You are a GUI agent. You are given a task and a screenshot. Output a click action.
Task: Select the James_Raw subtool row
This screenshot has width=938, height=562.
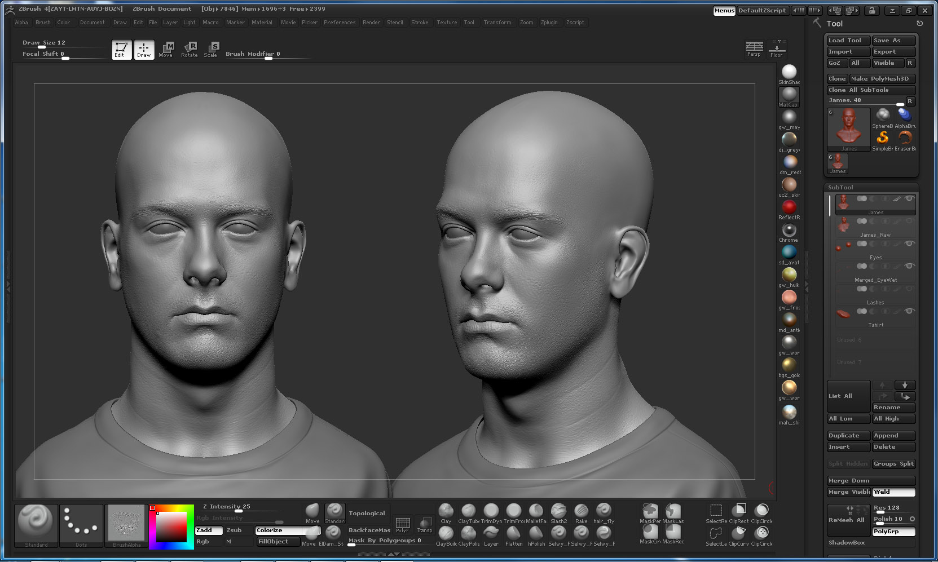point(875,227)
